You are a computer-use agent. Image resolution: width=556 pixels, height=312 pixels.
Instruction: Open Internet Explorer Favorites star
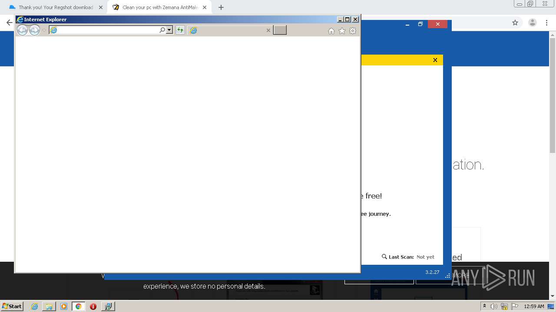tap(342, 31)
